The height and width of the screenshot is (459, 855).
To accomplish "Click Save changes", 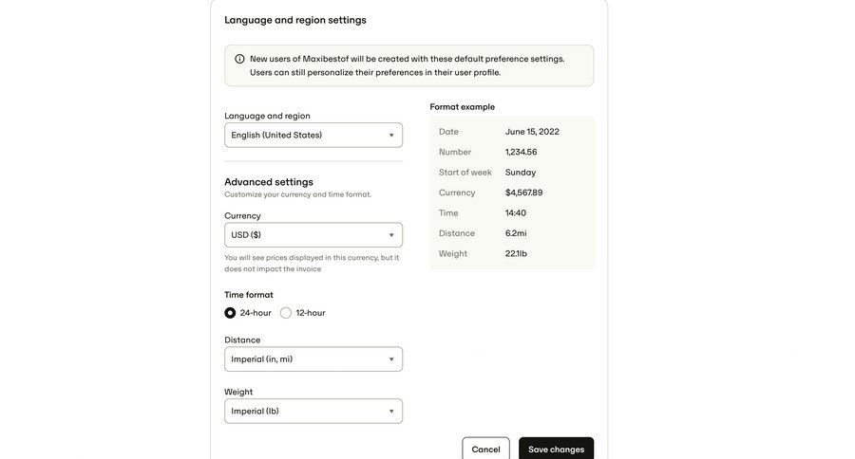I will pos(556,450).
